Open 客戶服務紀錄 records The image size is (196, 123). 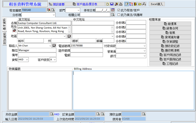pyautogui.click(x=170, y=59)
